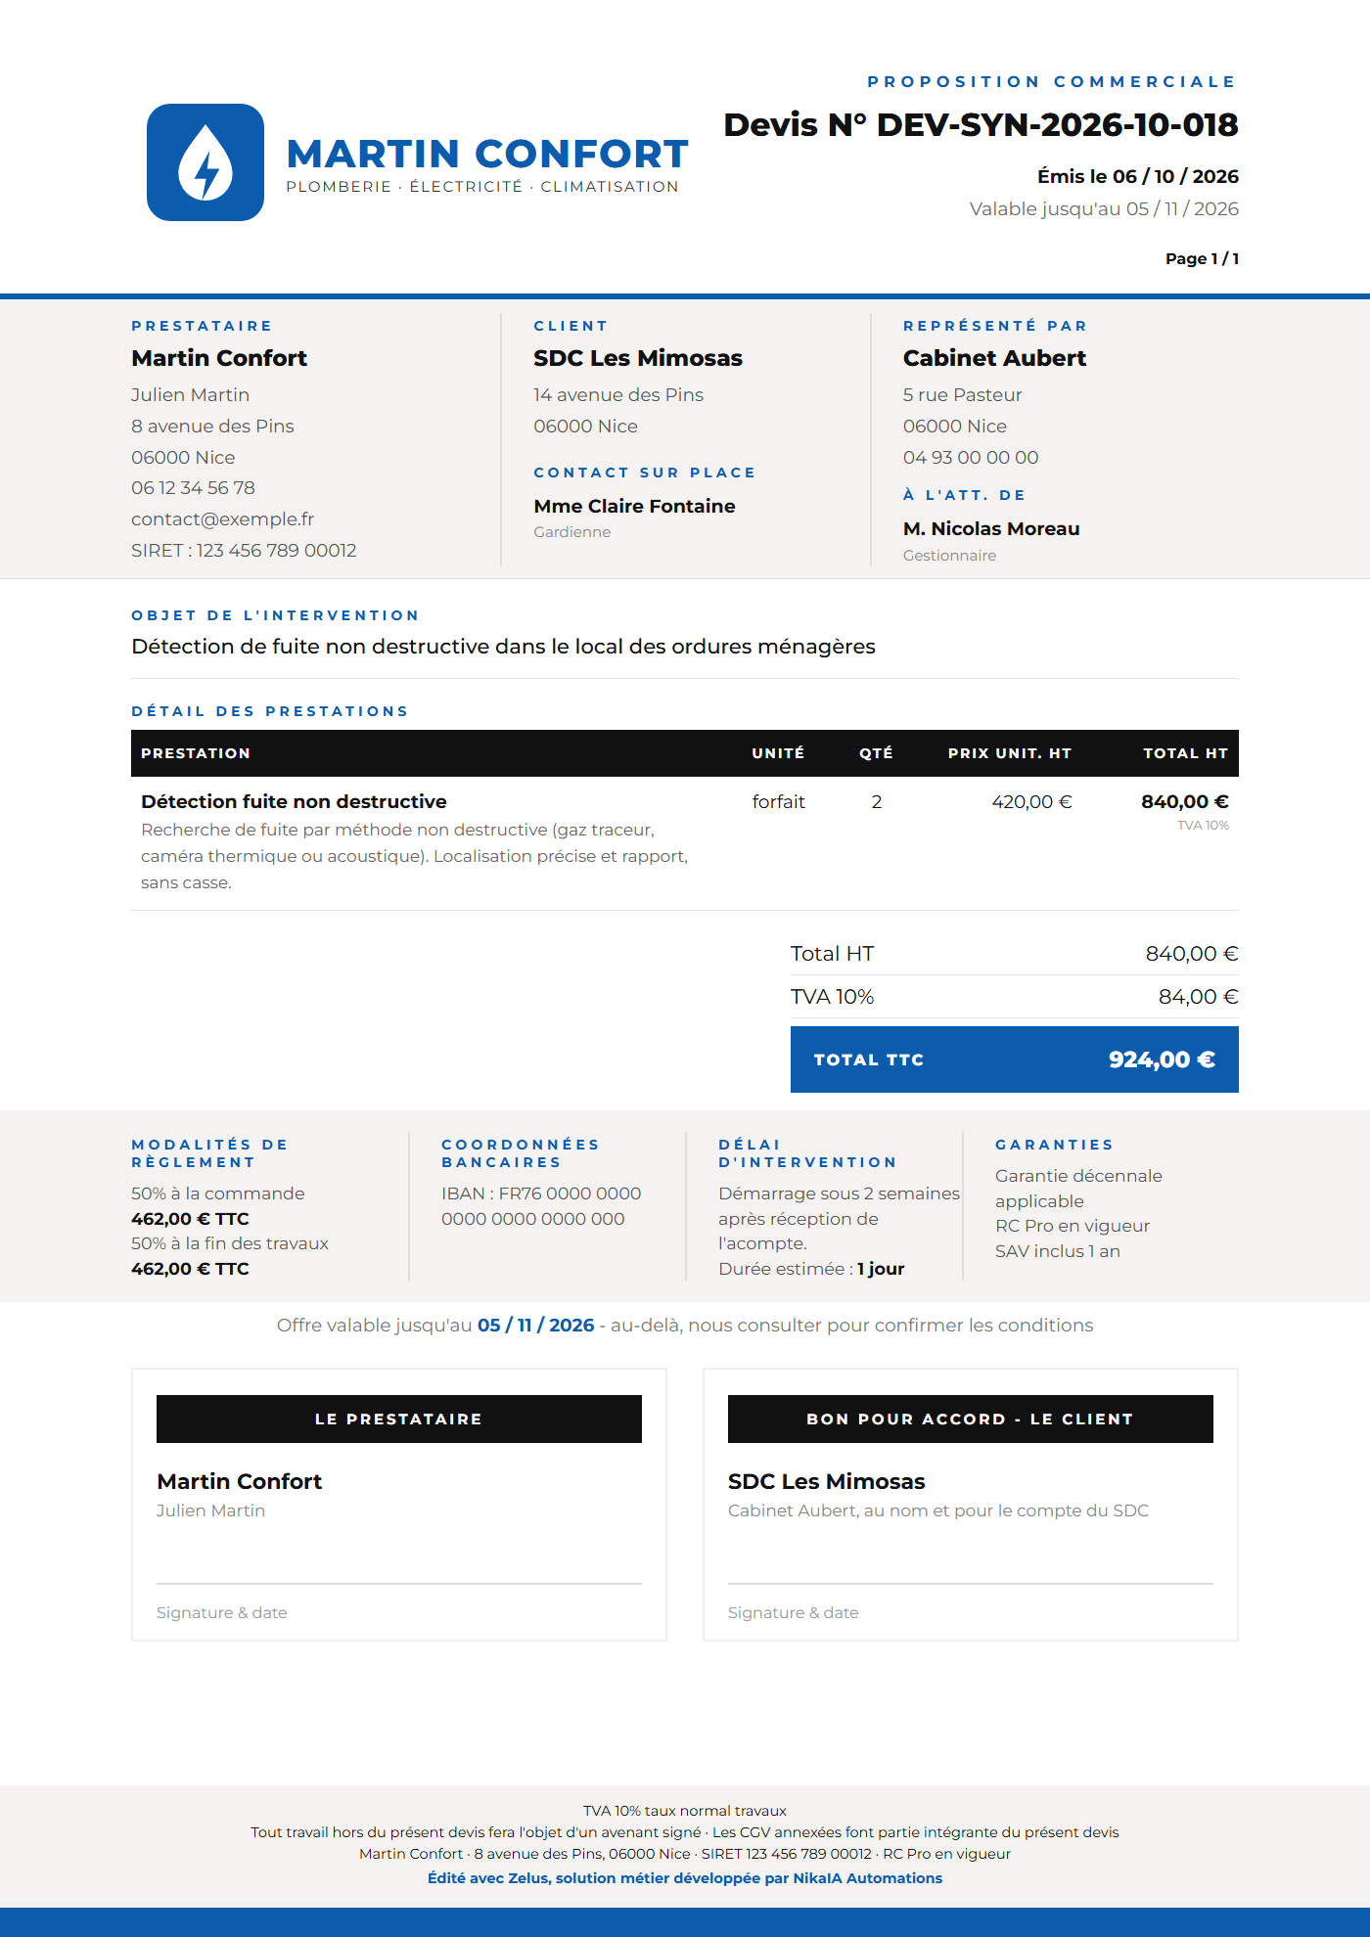Click the "BON POUR ACCORD - LE CLIENT" header
The width and height of the screenshot is (1370, 1937).
point(971,1419)
